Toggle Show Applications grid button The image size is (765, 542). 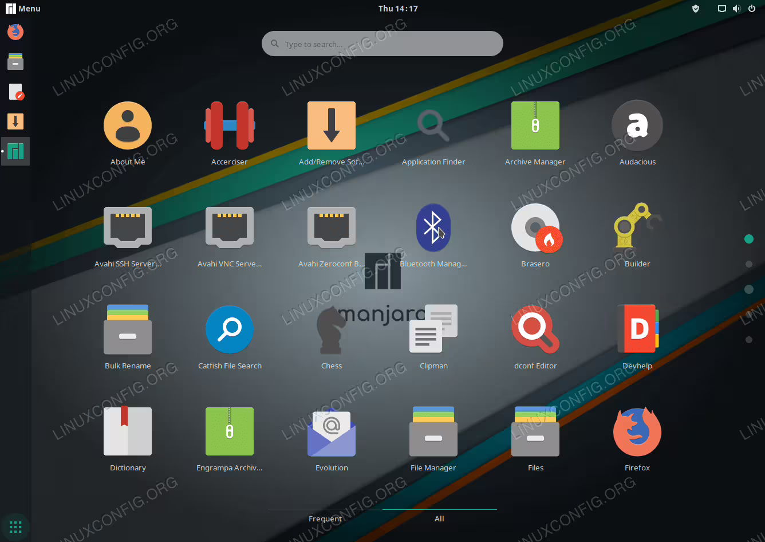point(15,527)
